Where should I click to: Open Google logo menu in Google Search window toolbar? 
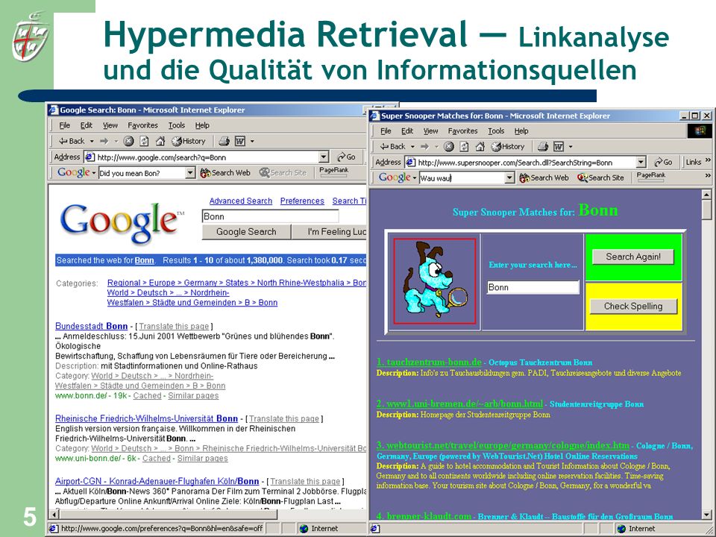click(x=76, y=172)
